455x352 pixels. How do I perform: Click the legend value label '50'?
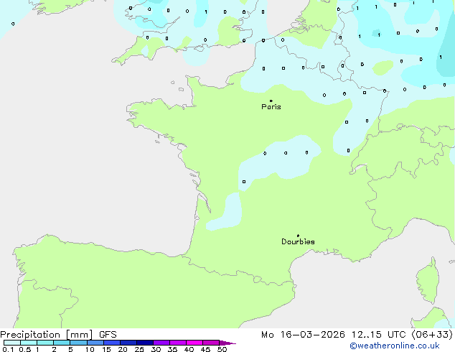[x=222, y=349]
